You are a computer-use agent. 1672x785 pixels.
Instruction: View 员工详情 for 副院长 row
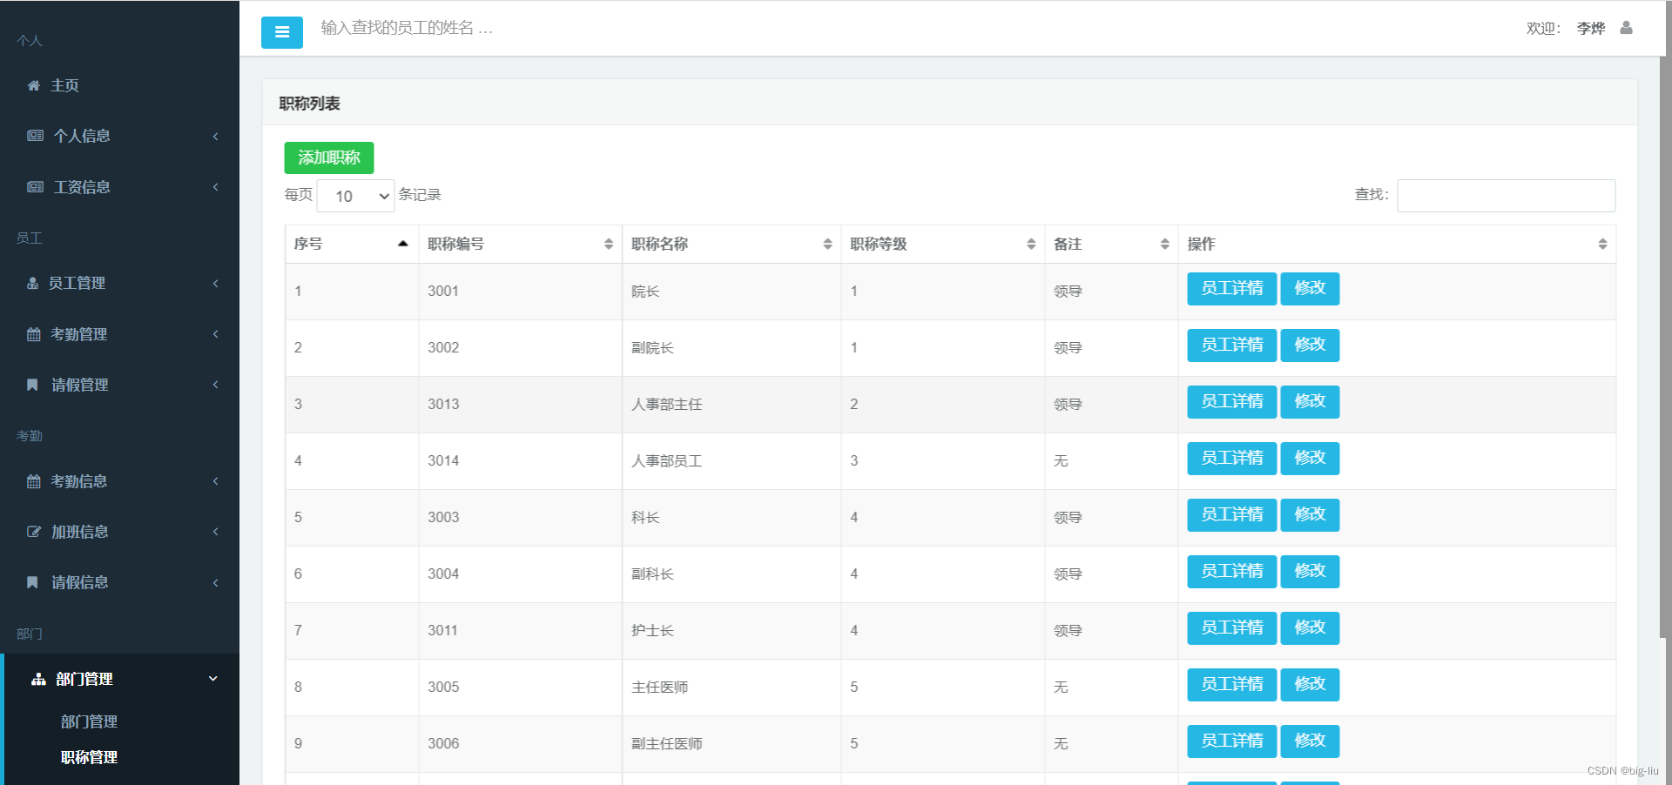(x=1231, y=346)
